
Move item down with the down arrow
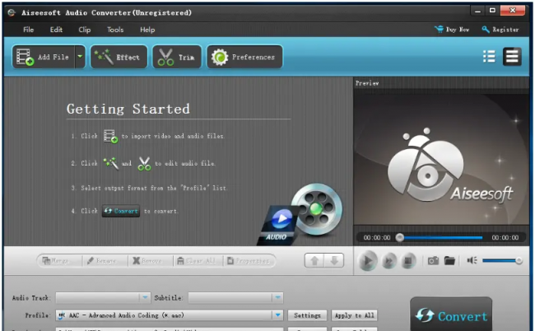[x=334, y=261]
